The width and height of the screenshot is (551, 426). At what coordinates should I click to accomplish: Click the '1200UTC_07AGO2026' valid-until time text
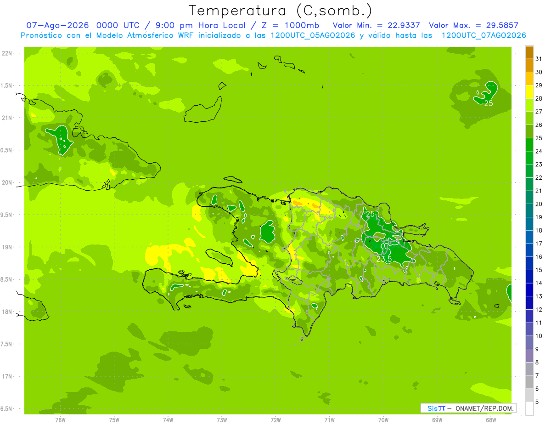(x=484, y=35)
